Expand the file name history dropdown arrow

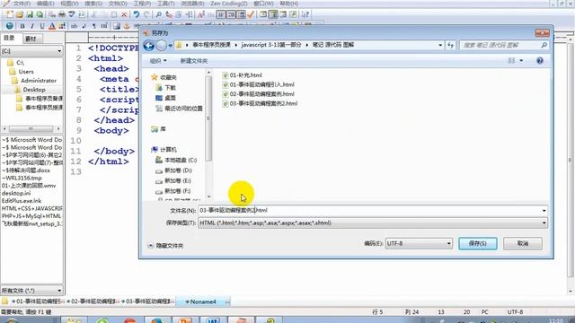[x=544, y=211]
